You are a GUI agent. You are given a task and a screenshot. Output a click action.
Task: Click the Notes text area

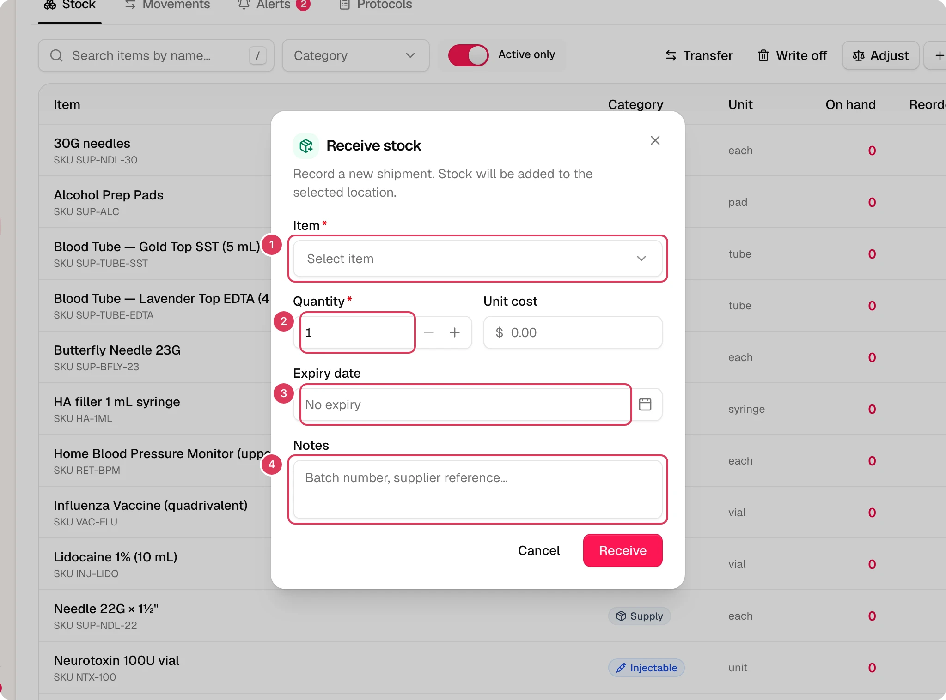[x=477, y=489]
